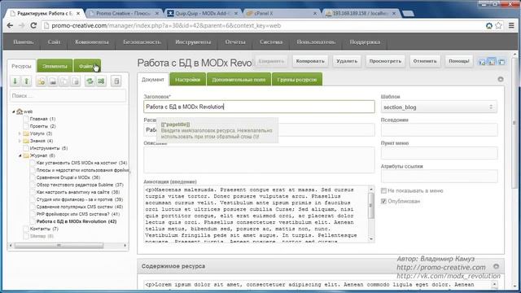521x293 pixels.
Task: Collapse the web context tree node
Action: pos(14,112)
